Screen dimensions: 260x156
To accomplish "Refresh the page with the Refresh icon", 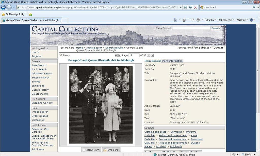I will (190, 7).
